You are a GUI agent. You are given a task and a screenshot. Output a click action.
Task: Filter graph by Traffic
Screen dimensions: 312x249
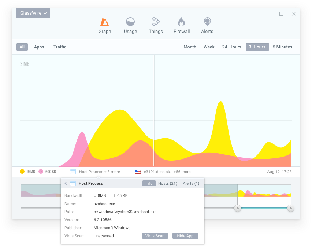(60, 47)
